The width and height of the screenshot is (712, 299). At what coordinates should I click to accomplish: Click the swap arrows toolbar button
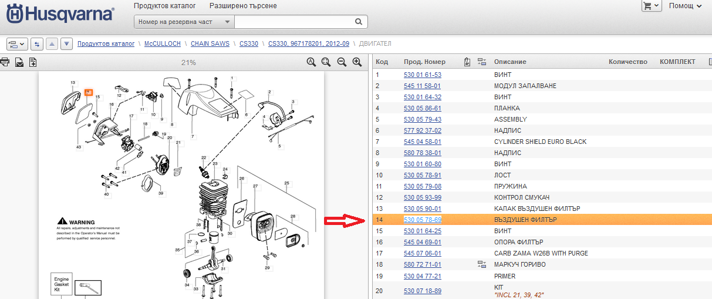[37, 44]
